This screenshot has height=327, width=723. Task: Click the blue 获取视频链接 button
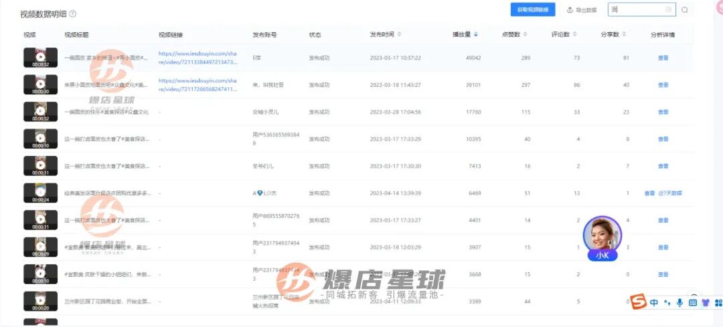point(533,9)
